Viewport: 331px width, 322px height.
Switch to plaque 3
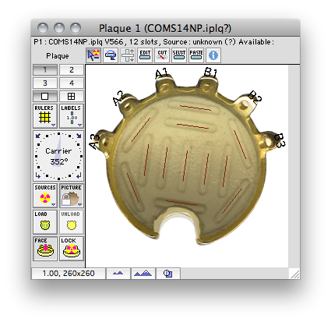(45, 83)
